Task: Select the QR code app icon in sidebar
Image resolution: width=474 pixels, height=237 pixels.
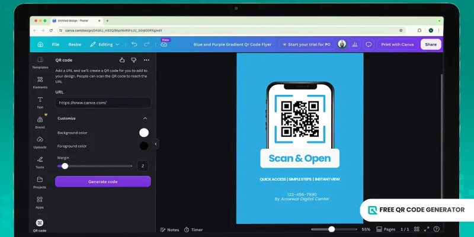Action: (x=40, y=226)
